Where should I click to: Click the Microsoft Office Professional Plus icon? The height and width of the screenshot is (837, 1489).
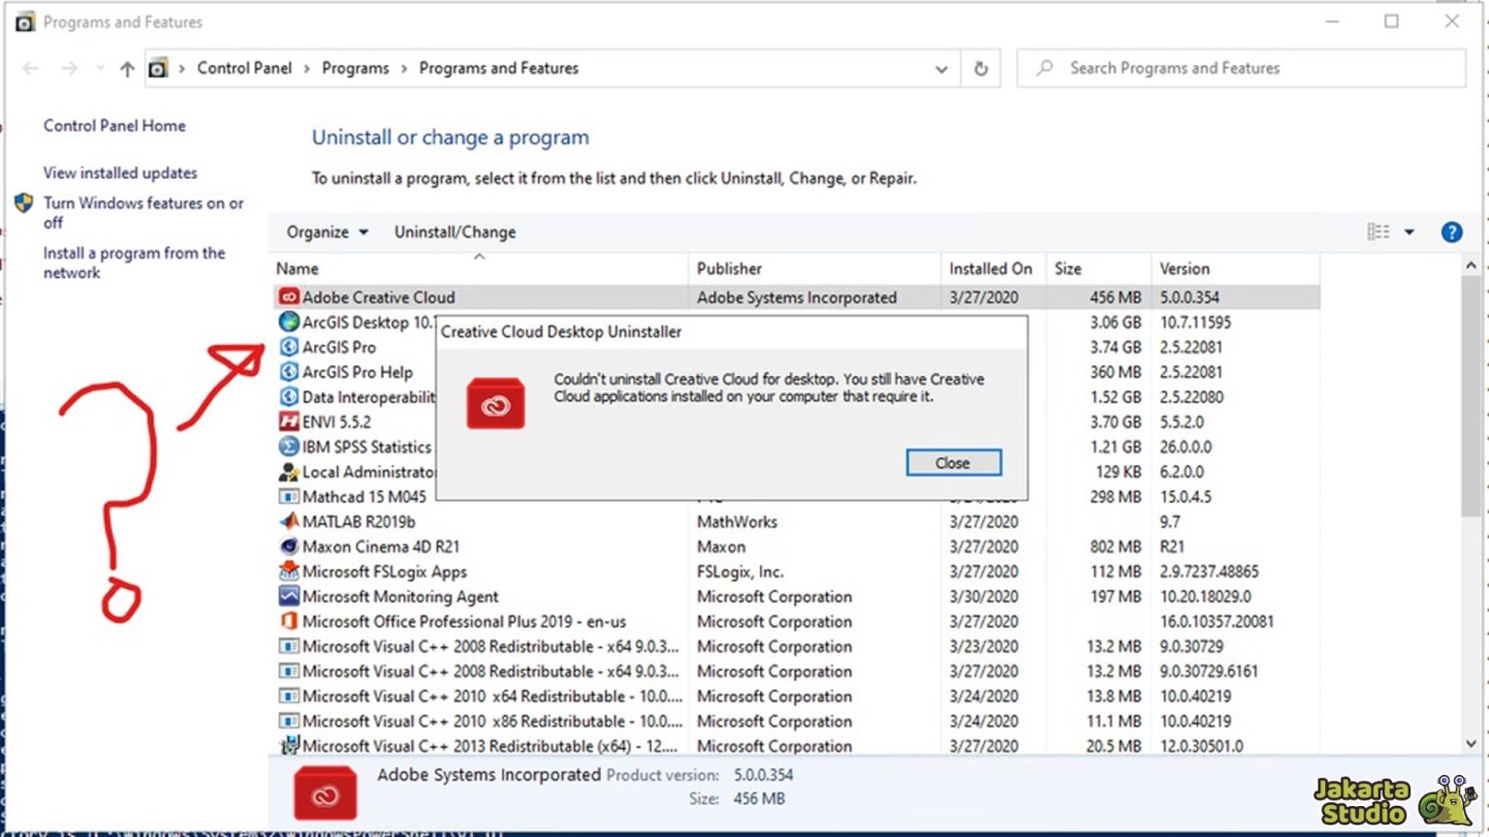point(289,621)
